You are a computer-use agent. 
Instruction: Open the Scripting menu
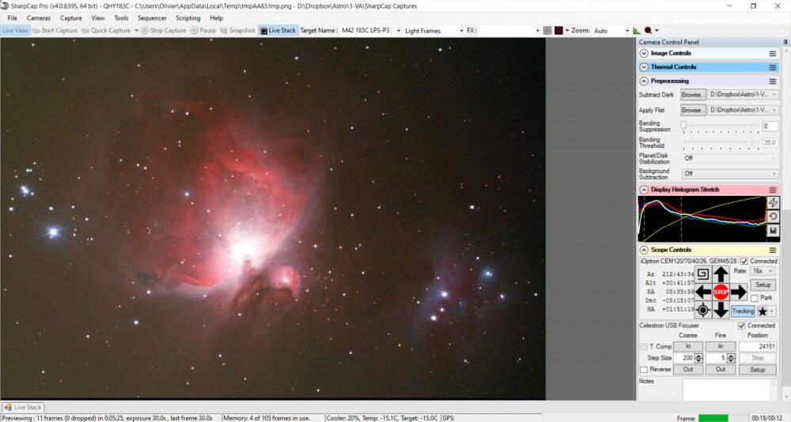click(188, 17)
